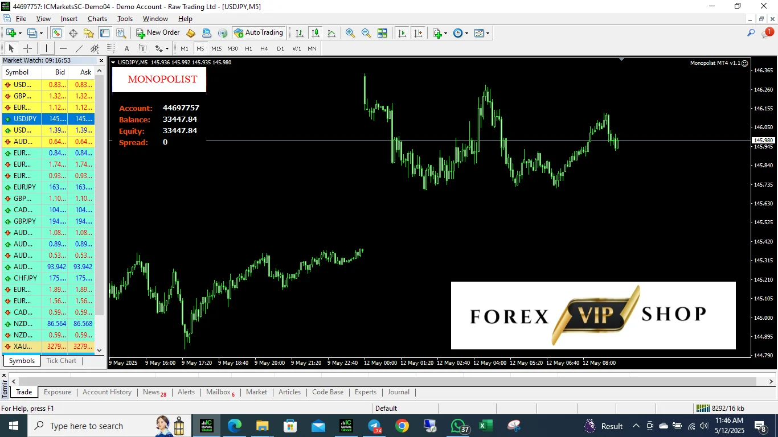Switch to M15 timeframe
The width and height of the screenshot is (778, 437).
216,48
